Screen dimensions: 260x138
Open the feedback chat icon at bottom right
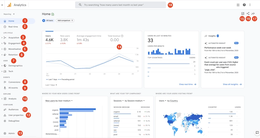coord(257,133)
